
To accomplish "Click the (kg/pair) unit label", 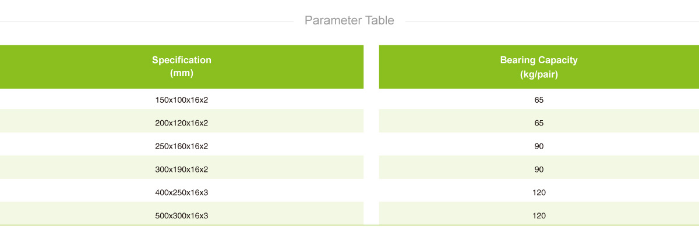I will click(x=539, y=74).
